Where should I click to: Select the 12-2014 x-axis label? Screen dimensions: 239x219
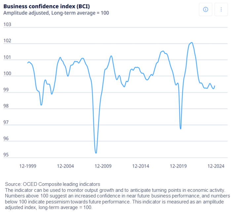coord(140,166)
